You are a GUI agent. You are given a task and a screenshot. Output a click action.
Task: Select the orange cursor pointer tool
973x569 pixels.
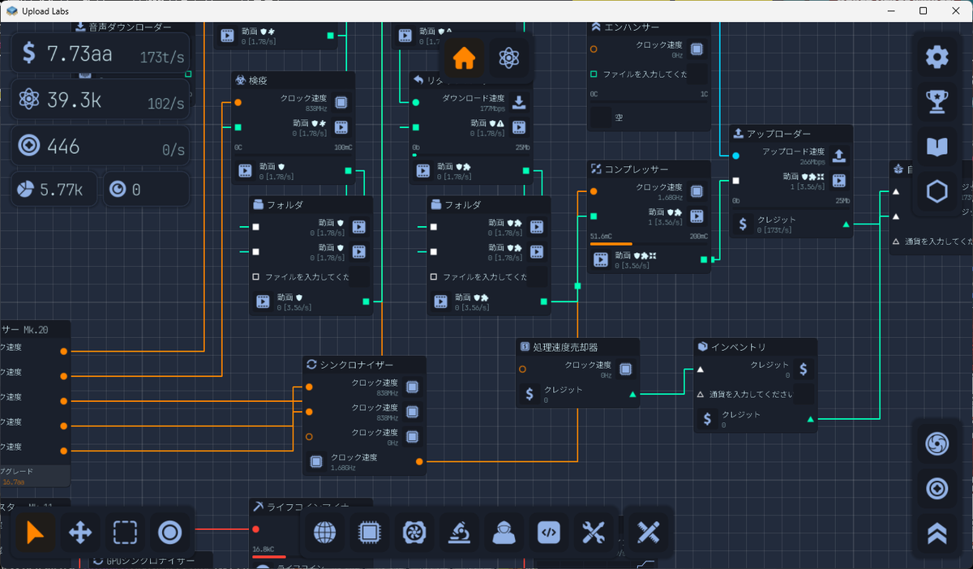(36, 533)
